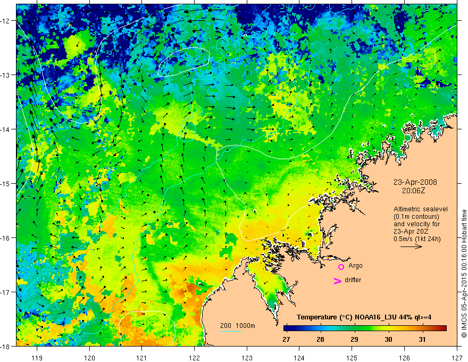Click the '23-Apr-2008' date label

(x=415, y=182)
